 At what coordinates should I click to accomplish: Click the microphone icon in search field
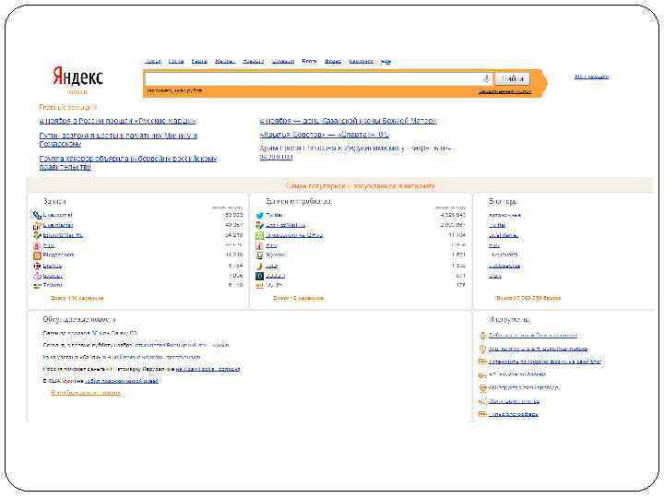click(x=487, y=78)
